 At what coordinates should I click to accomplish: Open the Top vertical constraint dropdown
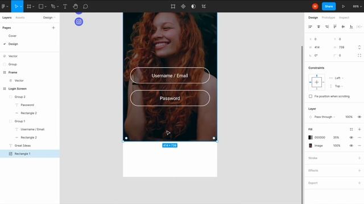339,86
